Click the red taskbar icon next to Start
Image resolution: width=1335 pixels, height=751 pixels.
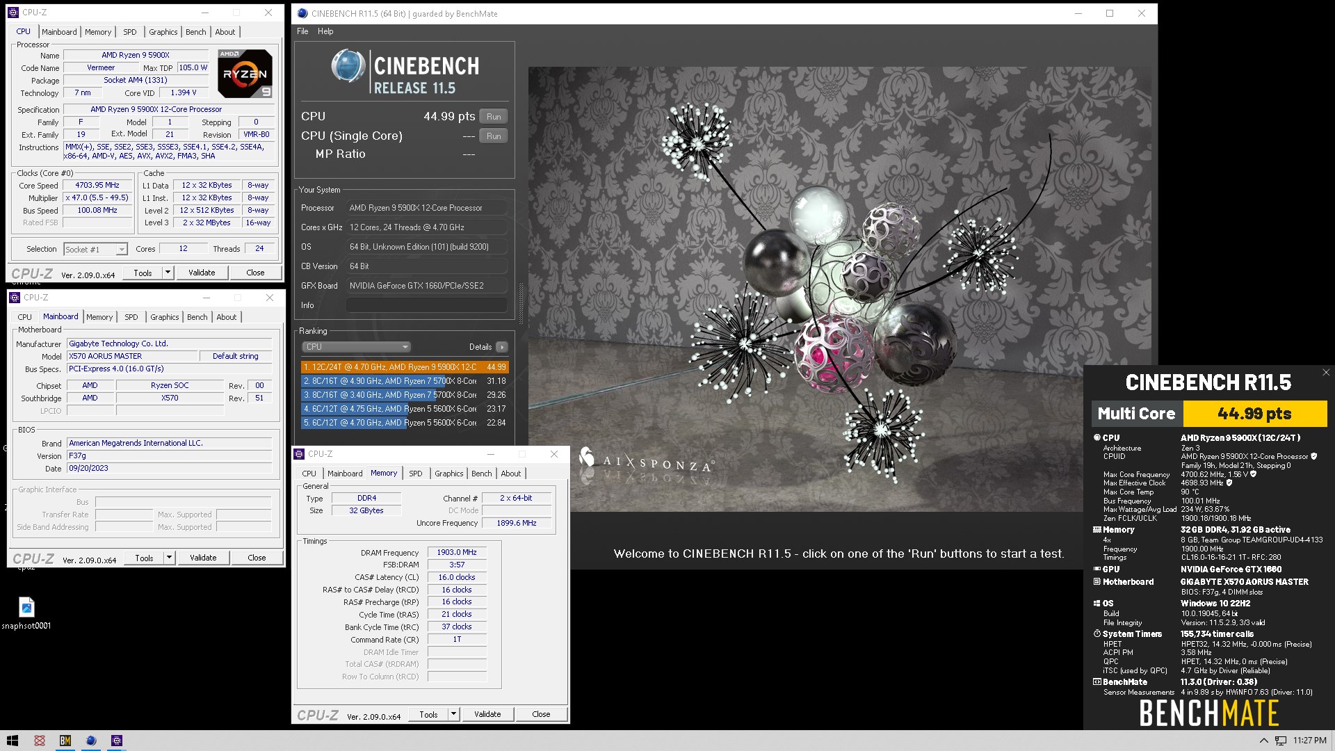coord(40,741)
